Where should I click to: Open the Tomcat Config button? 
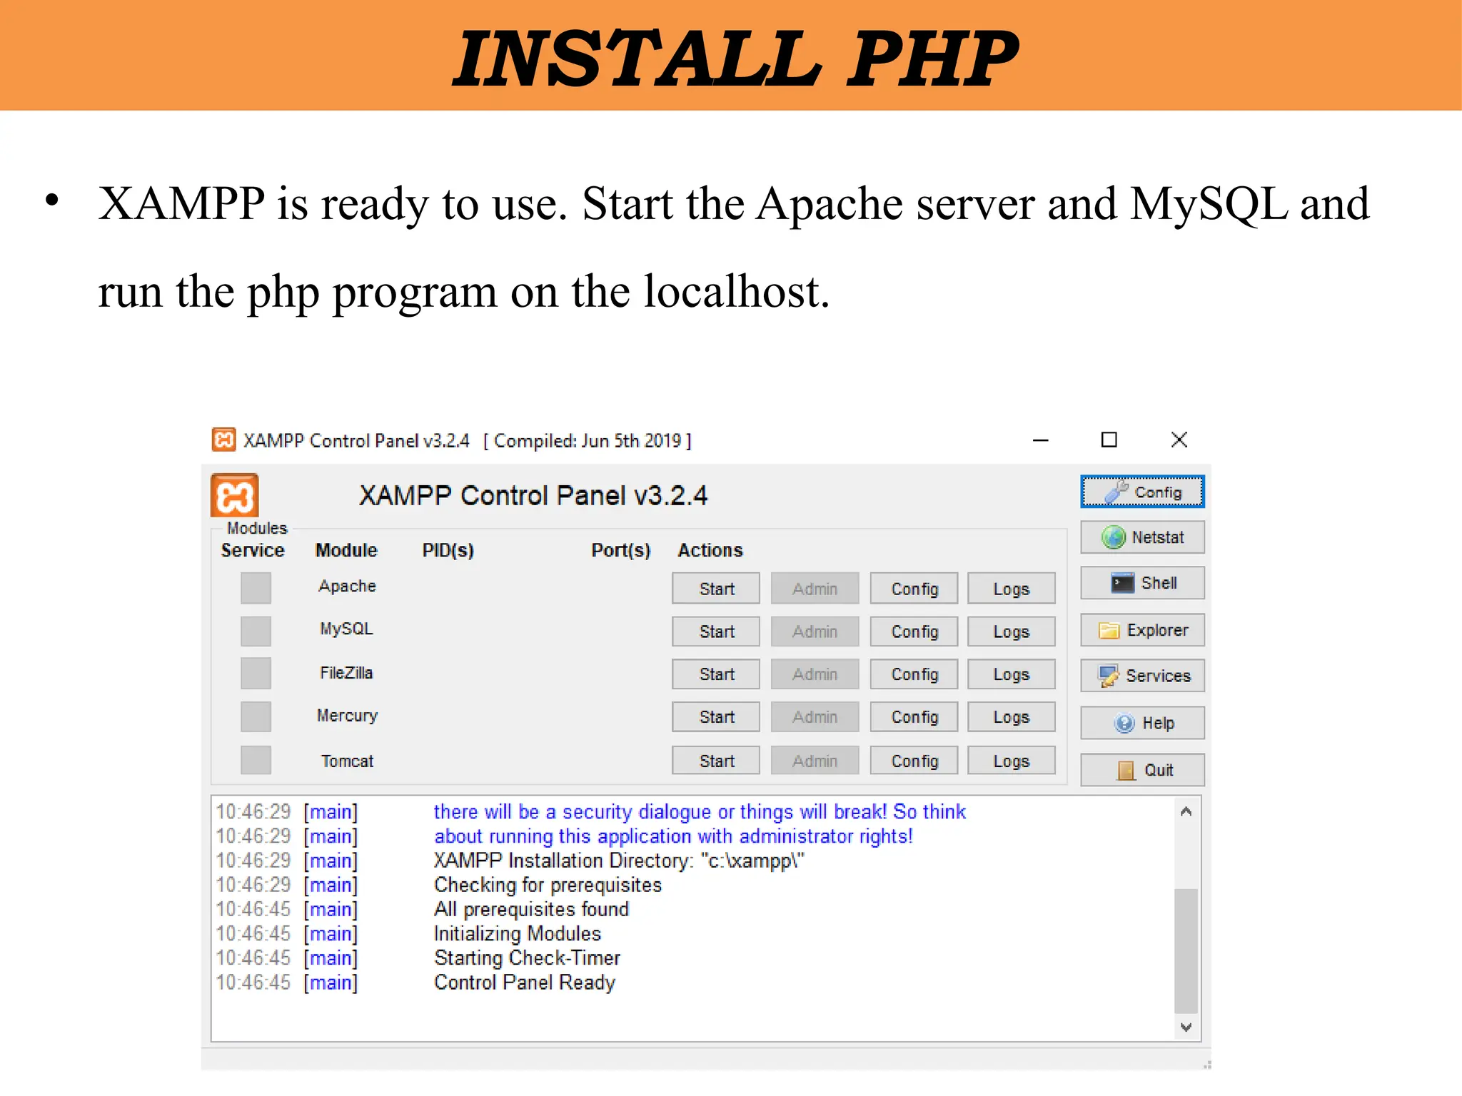pyautogui.click(x=914, y=761)
